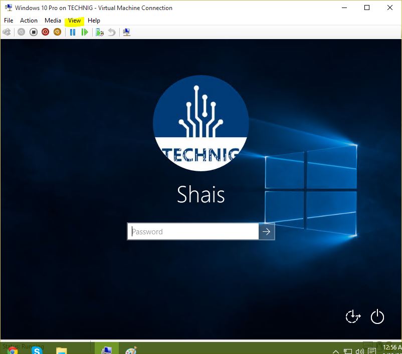
Task: Minimize the Virtual Machine Connection window
Action: (x=344, y=8)
